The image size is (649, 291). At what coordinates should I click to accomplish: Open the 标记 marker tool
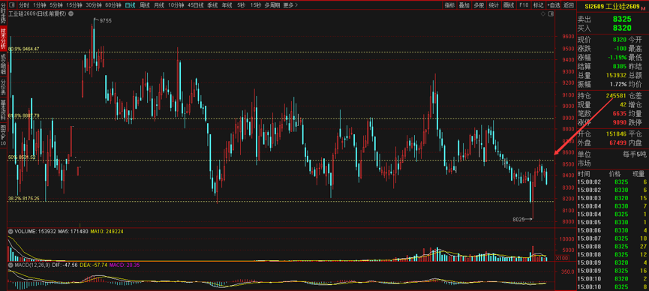tap(538, 5)
